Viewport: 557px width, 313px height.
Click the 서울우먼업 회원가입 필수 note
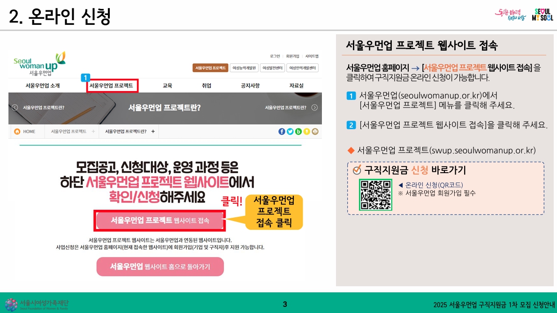pos(440,193)
